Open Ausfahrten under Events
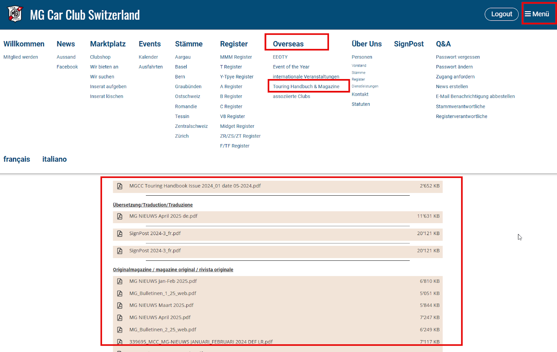Viewport: 557px width, 352px height. click(151, 67)
